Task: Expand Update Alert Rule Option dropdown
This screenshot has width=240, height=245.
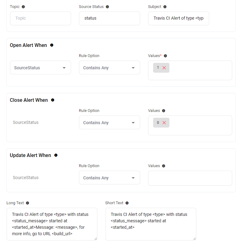Action: pyautogui.click(x=109, y=178)
